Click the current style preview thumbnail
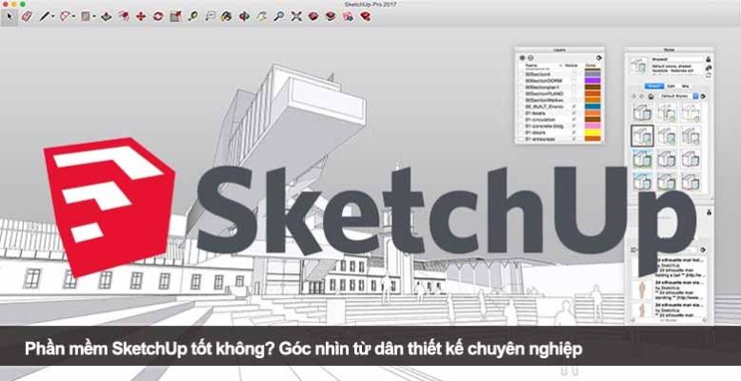Image resolution: width=741 pixels, height=381 pixels. coord(639,66)
